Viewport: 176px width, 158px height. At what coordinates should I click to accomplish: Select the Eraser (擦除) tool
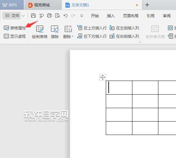click(x=55, y=32)
